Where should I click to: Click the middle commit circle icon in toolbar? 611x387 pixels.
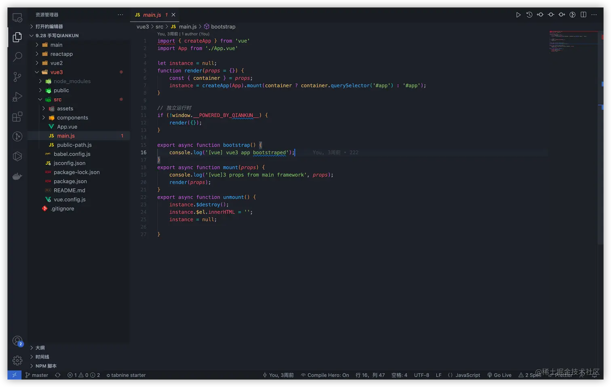[551, 15]
